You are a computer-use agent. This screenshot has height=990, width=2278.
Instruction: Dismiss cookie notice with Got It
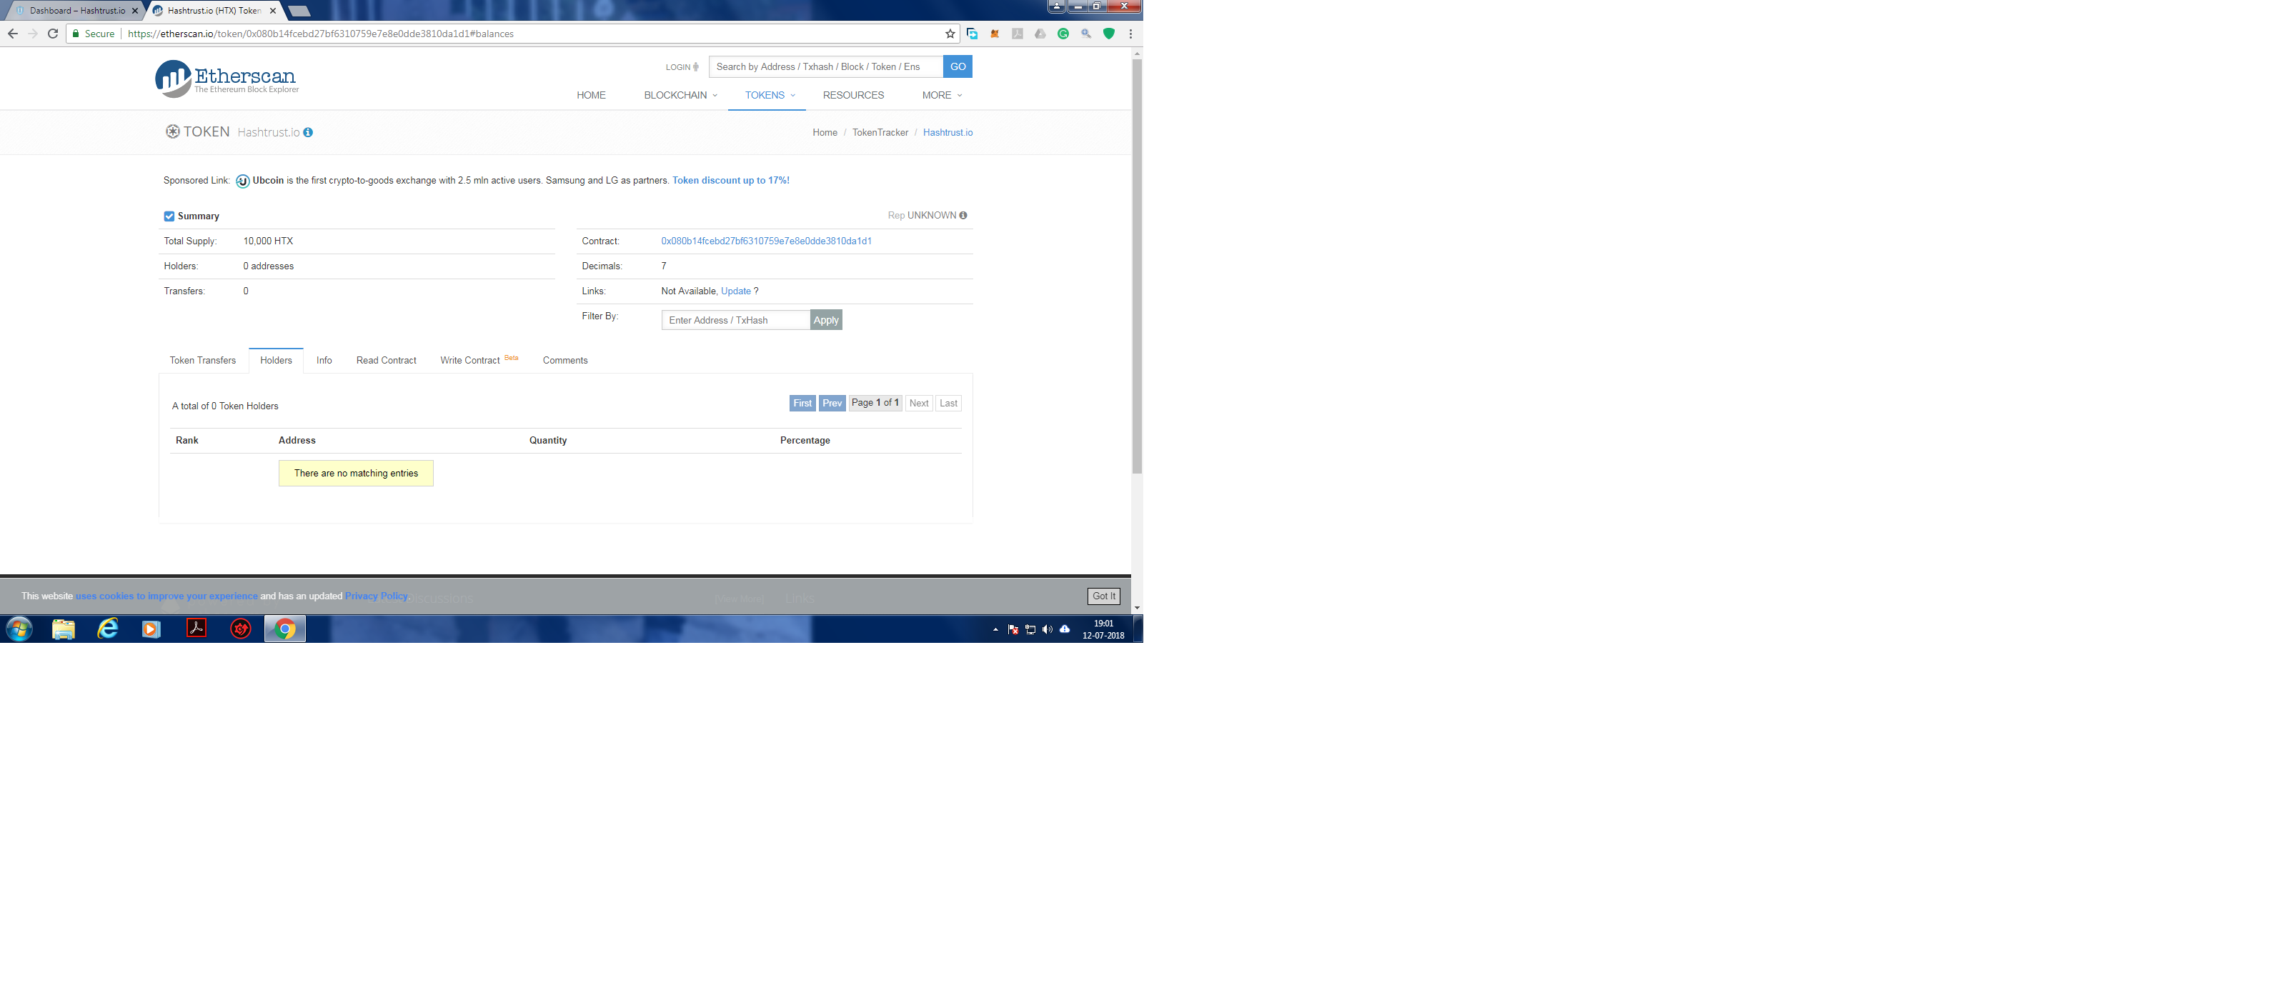(x=1103, y=596)
